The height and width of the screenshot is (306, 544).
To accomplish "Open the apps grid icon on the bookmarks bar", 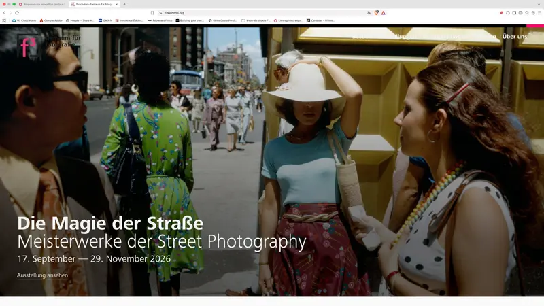I will point(4,21).
